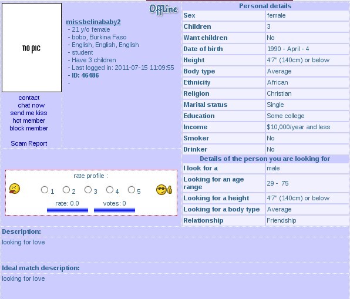Click the Drinker label
350x299 pixels.
point(196,149)
